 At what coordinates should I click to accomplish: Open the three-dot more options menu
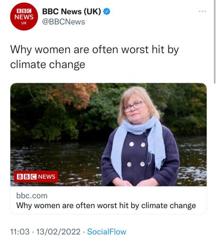(x=202, y=11)
